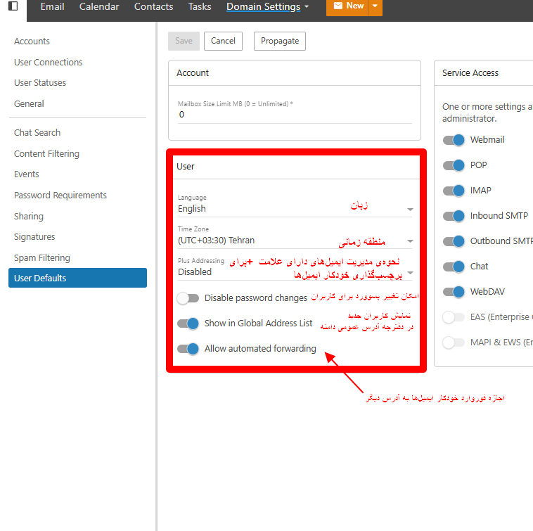Switch off IMAP service access
Viewport: 533px width, 531px height.
pyautogui.click(x=454, y=191)
